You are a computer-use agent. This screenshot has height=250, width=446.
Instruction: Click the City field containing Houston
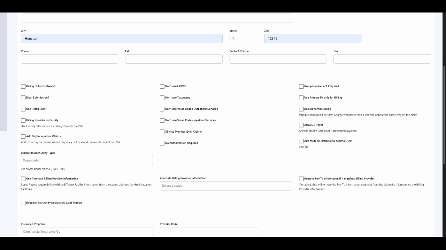coord(122,38)
